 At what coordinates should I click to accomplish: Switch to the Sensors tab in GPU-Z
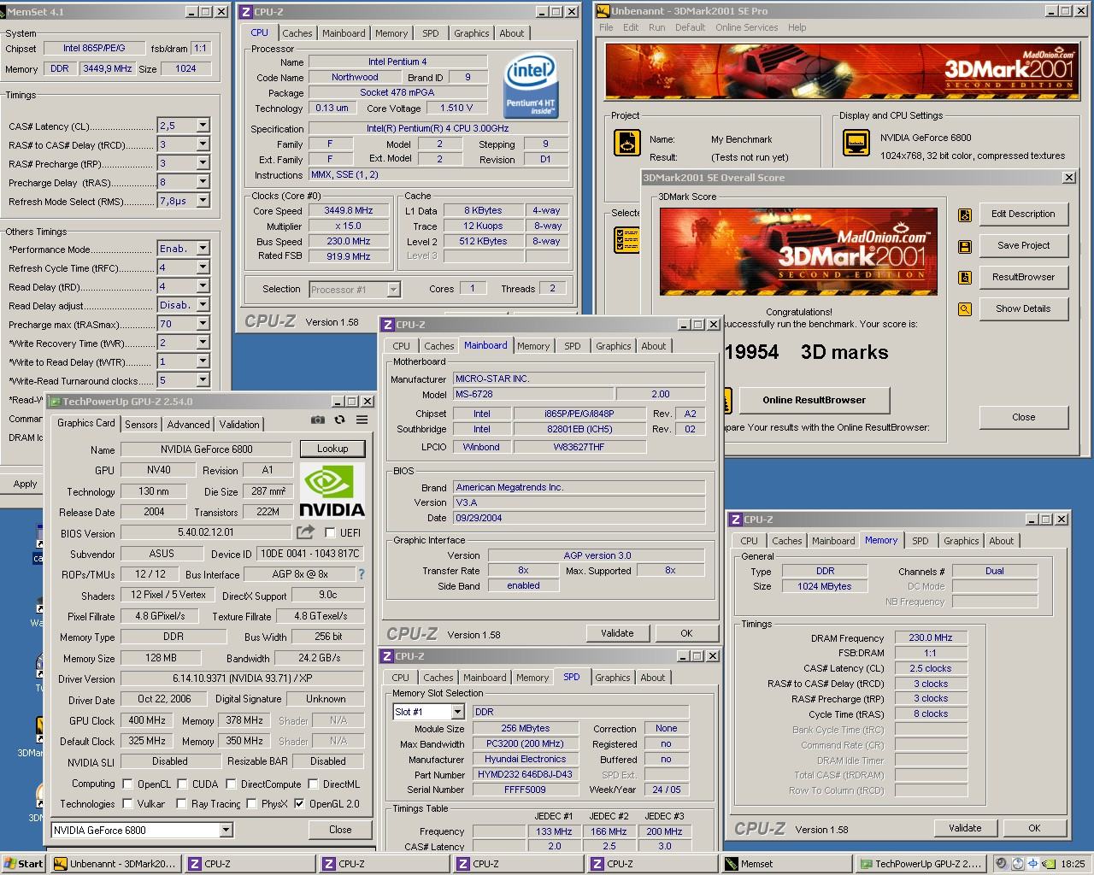pos(141,425)
